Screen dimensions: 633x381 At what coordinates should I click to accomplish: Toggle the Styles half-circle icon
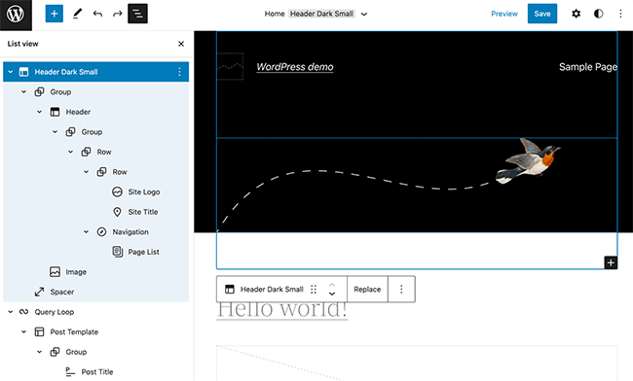click(598, 14)
